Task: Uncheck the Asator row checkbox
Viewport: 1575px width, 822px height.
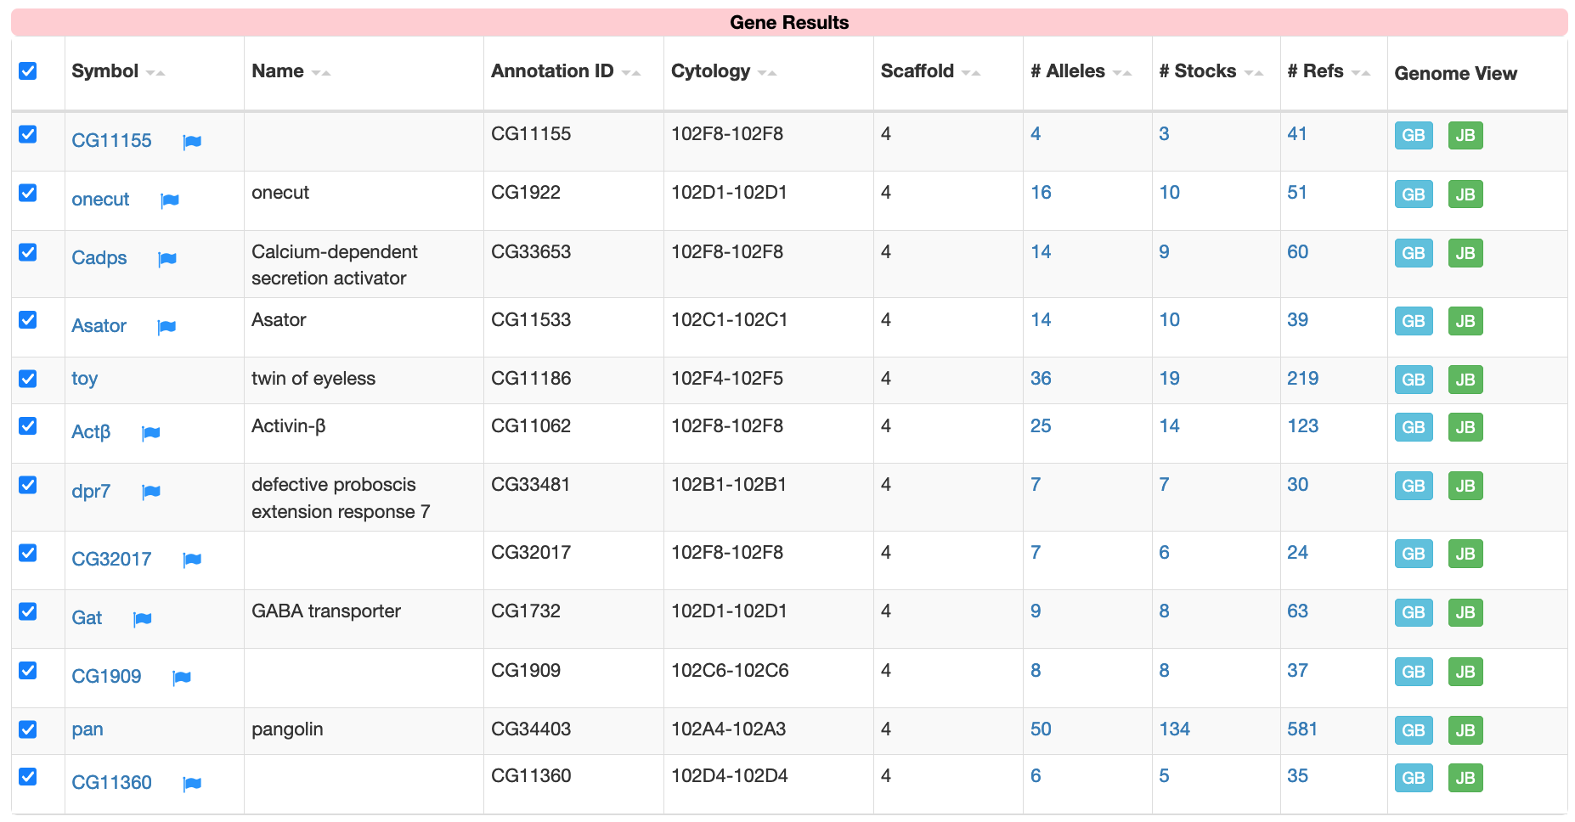Action: [28, 319]
